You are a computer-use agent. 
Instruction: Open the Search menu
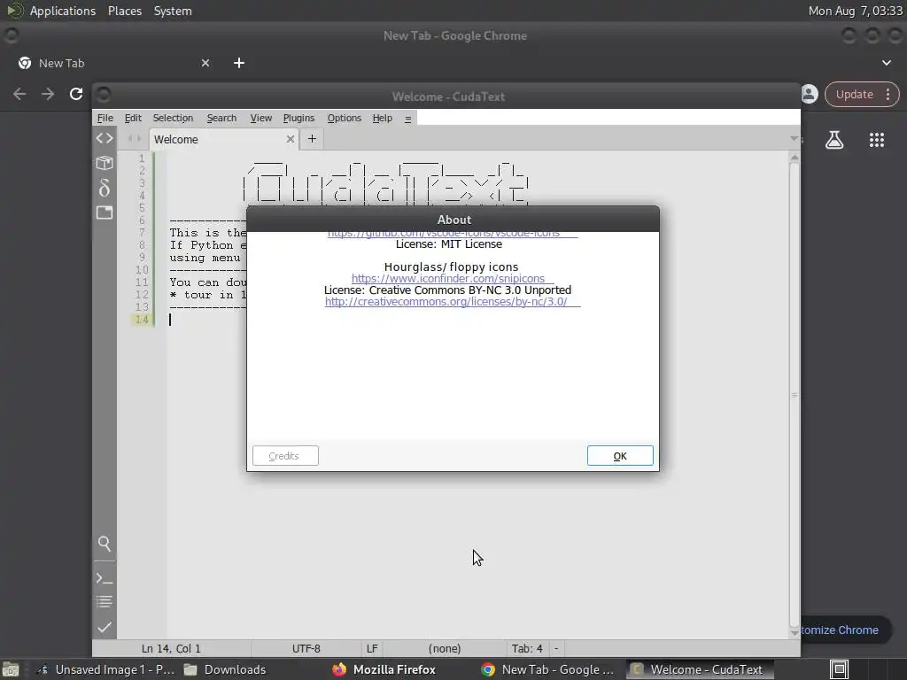tap(221, 118)
